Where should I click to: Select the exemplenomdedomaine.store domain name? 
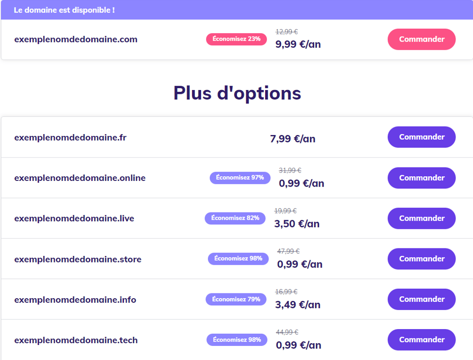(x=77, y=258)
